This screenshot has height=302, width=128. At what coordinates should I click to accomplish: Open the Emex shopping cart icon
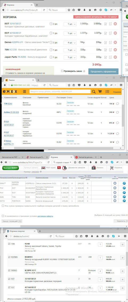(100, 92)
